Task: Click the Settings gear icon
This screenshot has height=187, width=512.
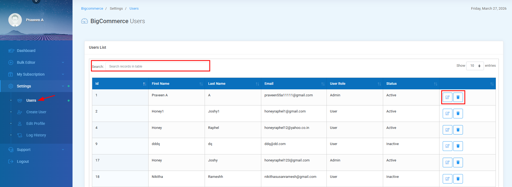Action: 11,86
